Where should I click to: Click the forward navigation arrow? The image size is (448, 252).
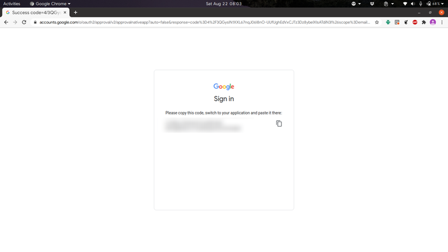pyautogui.click(x=15, y=22)
